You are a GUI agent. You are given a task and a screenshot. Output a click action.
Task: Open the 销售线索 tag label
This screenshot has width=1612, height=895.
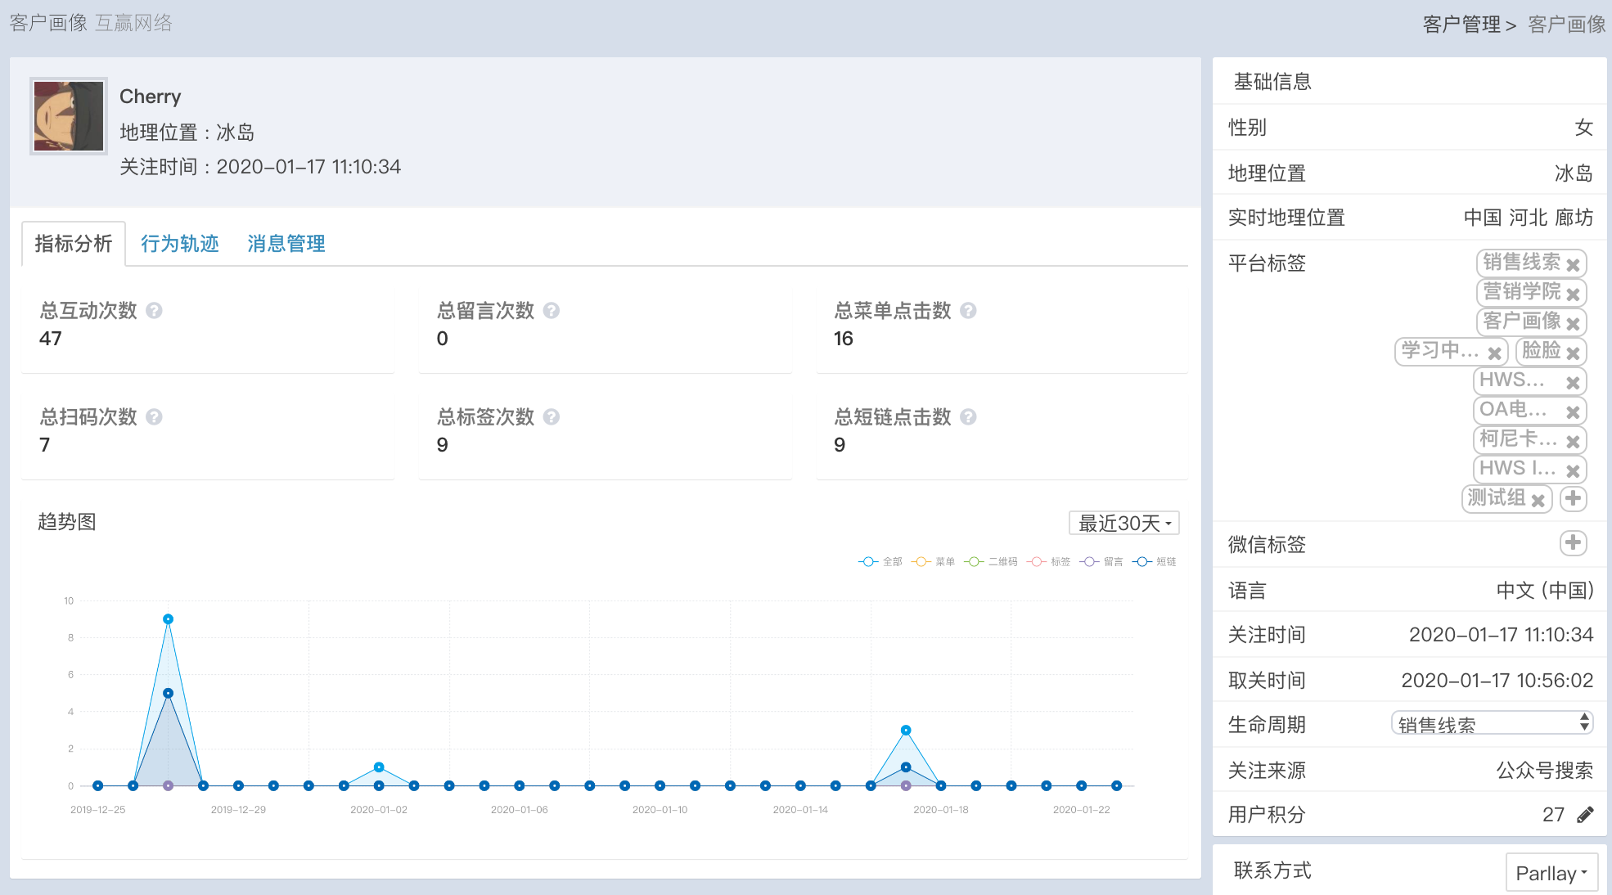click(x=1522, y=262)
